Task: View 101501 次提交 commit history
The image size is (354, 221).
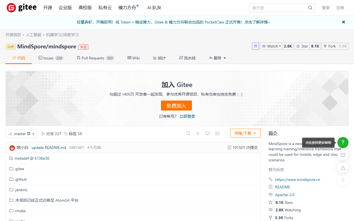Action: 243,148
